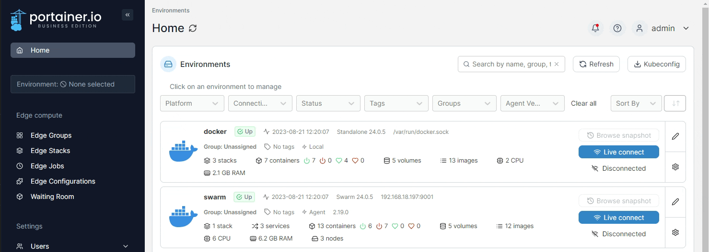The height and width of the screenshot is (252, 709).
Task: Open notifications bell icon
Action: pos(595,28)
